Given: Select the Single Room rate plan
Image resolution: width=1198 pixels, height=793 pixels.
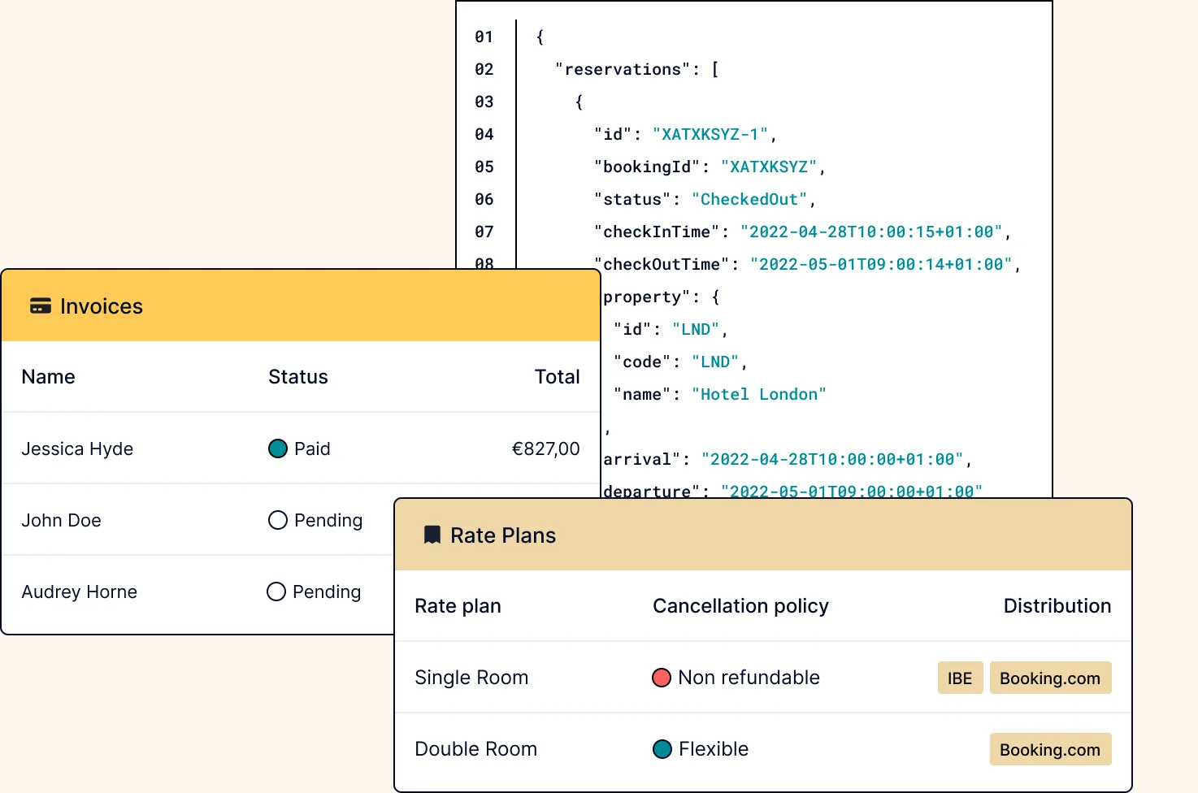Looking at the screenshot, I should click(x=471, y=678).
